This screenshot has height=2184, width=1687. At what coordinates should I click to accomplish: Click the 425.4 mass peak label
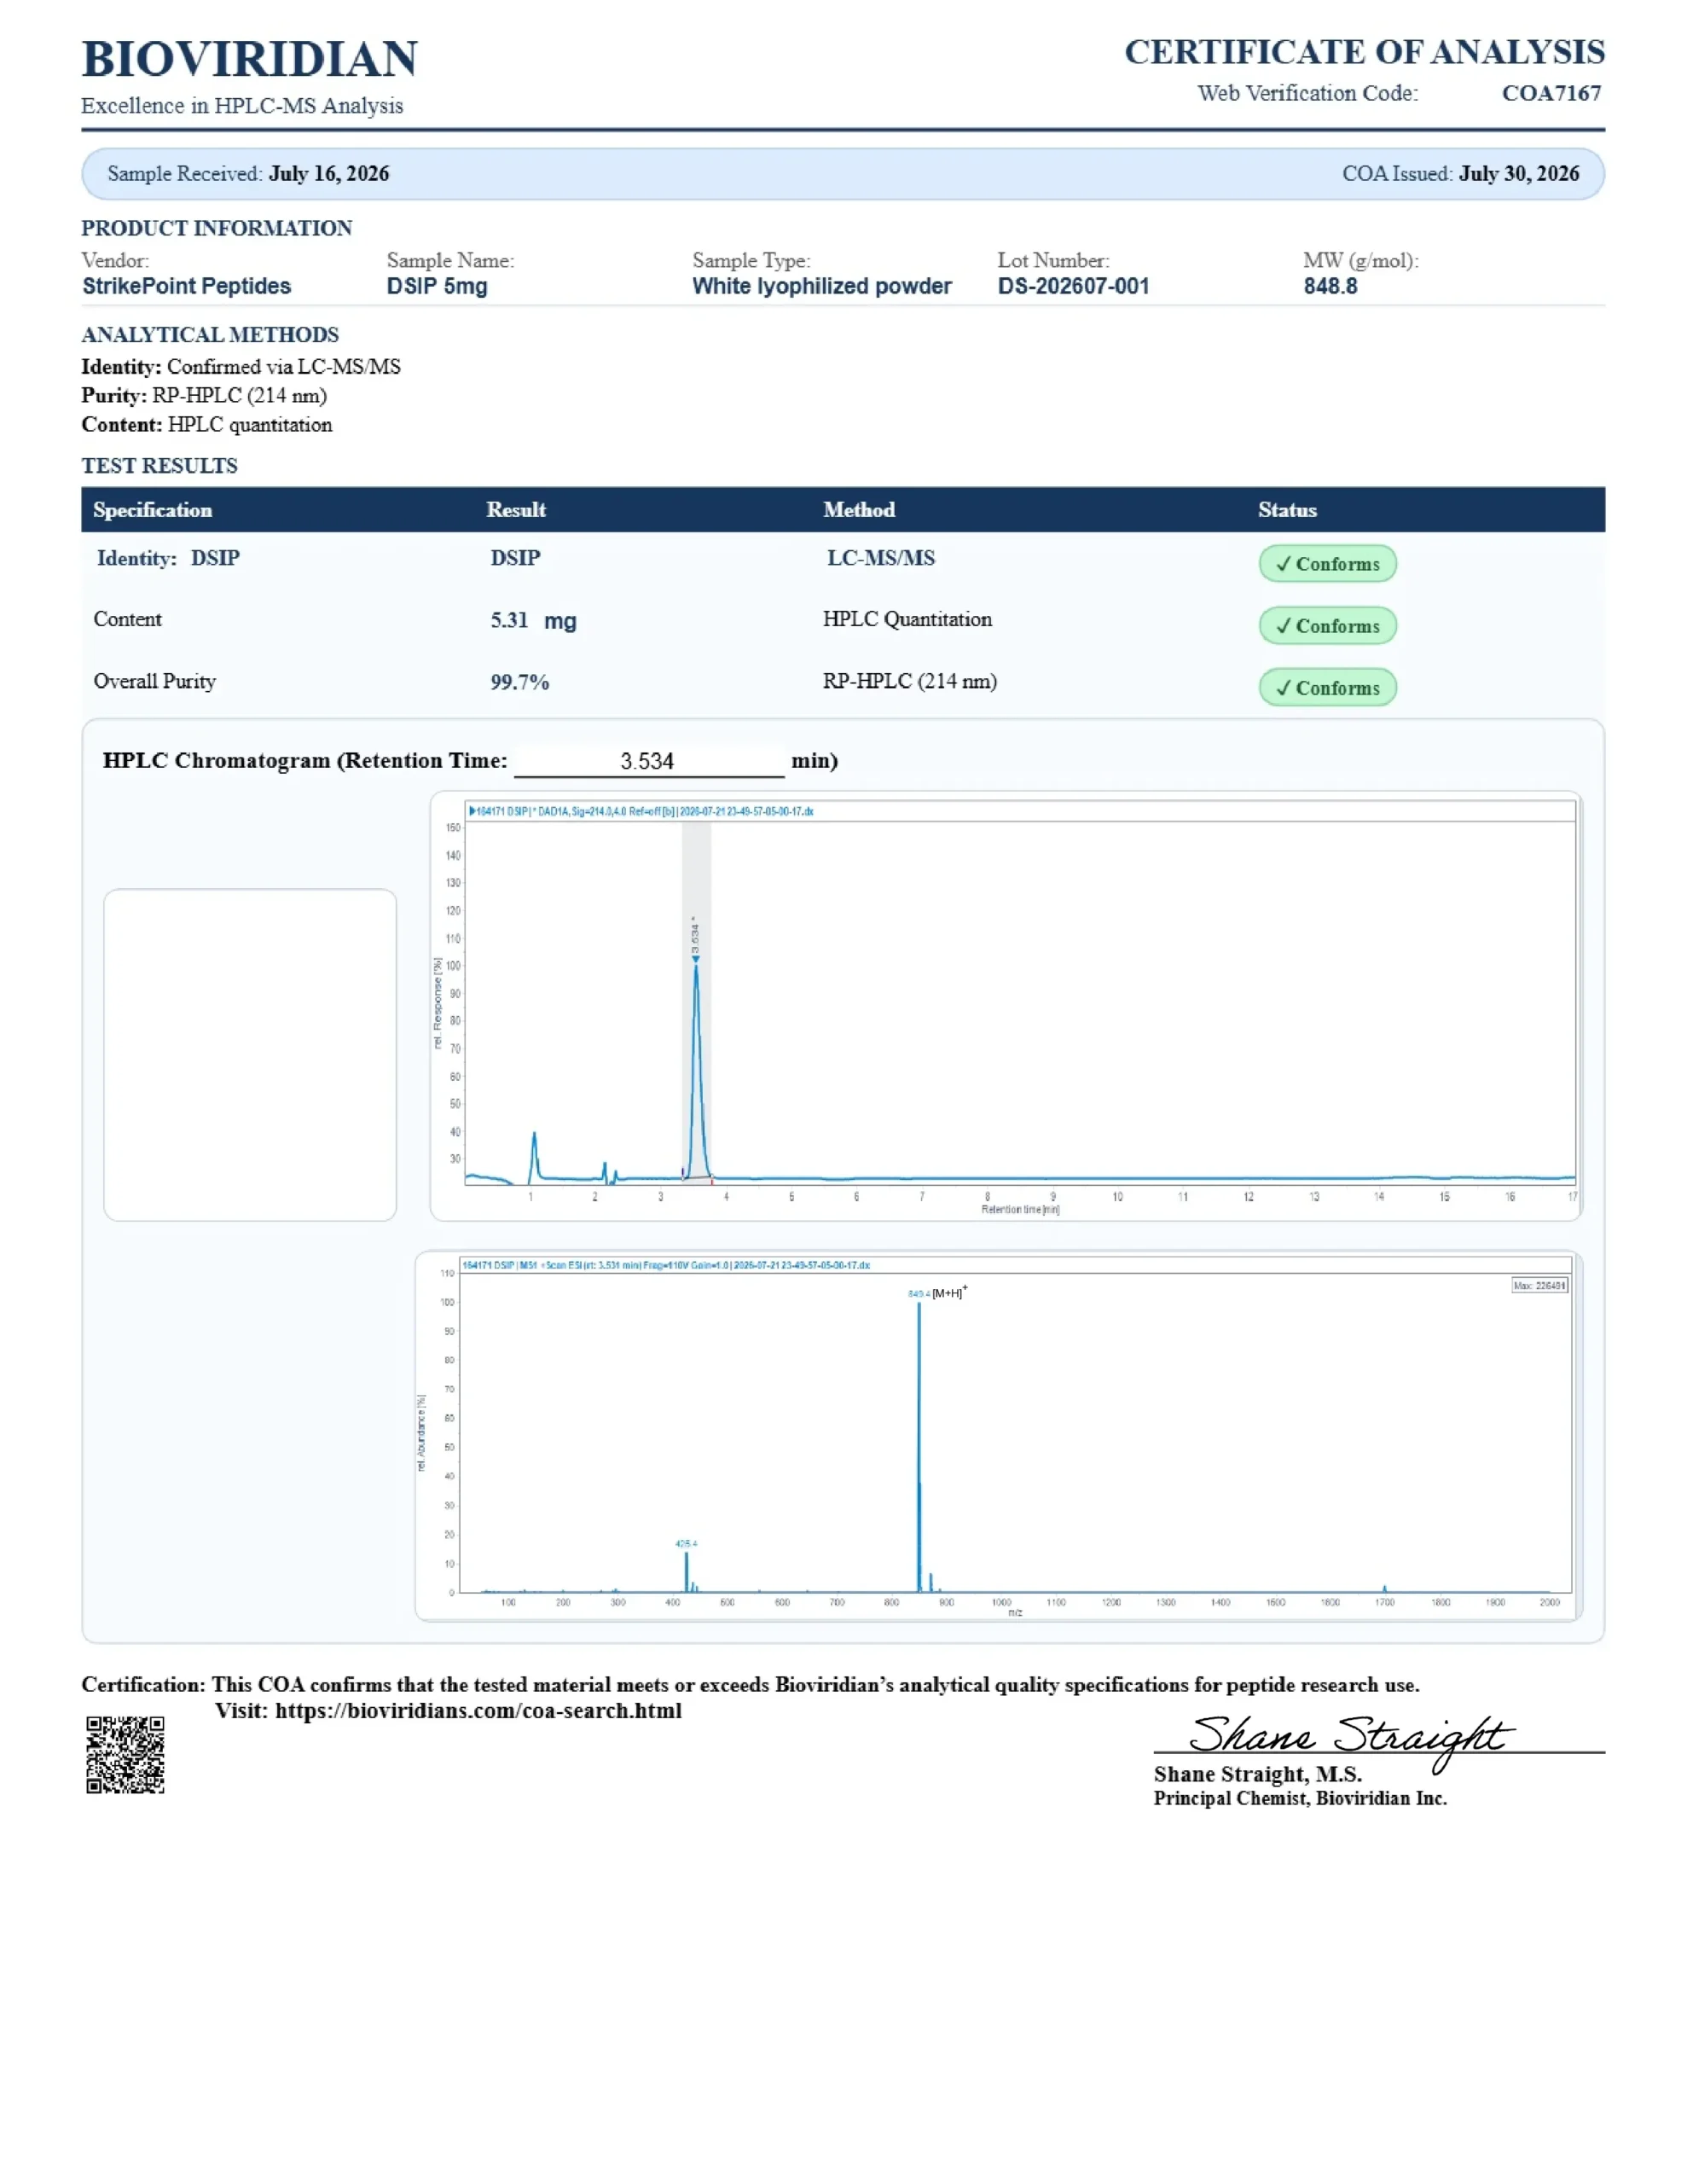[686, 1543]
